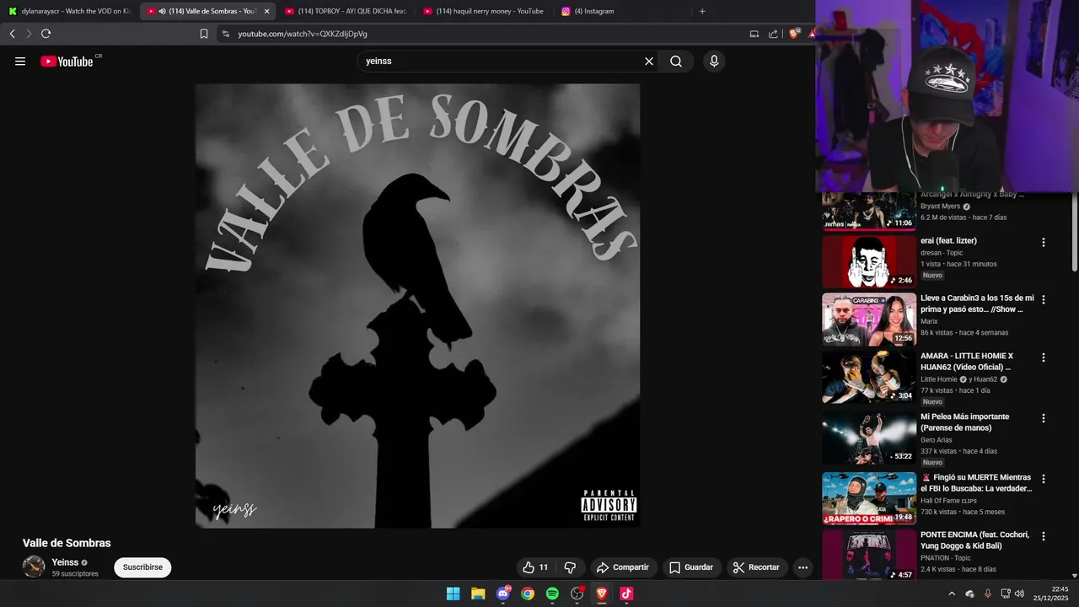Switch to the TOPBOY - AY! QUE DICHA tab
1079x607 pixels.
(x=346, y=11)
